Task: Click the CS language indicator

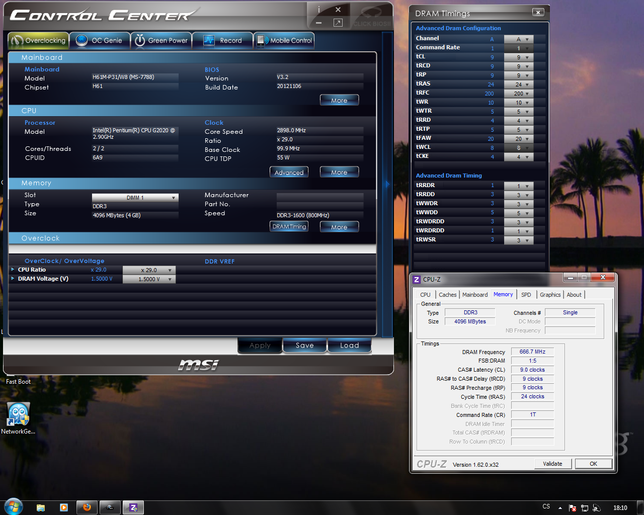Action: (546, 506)
